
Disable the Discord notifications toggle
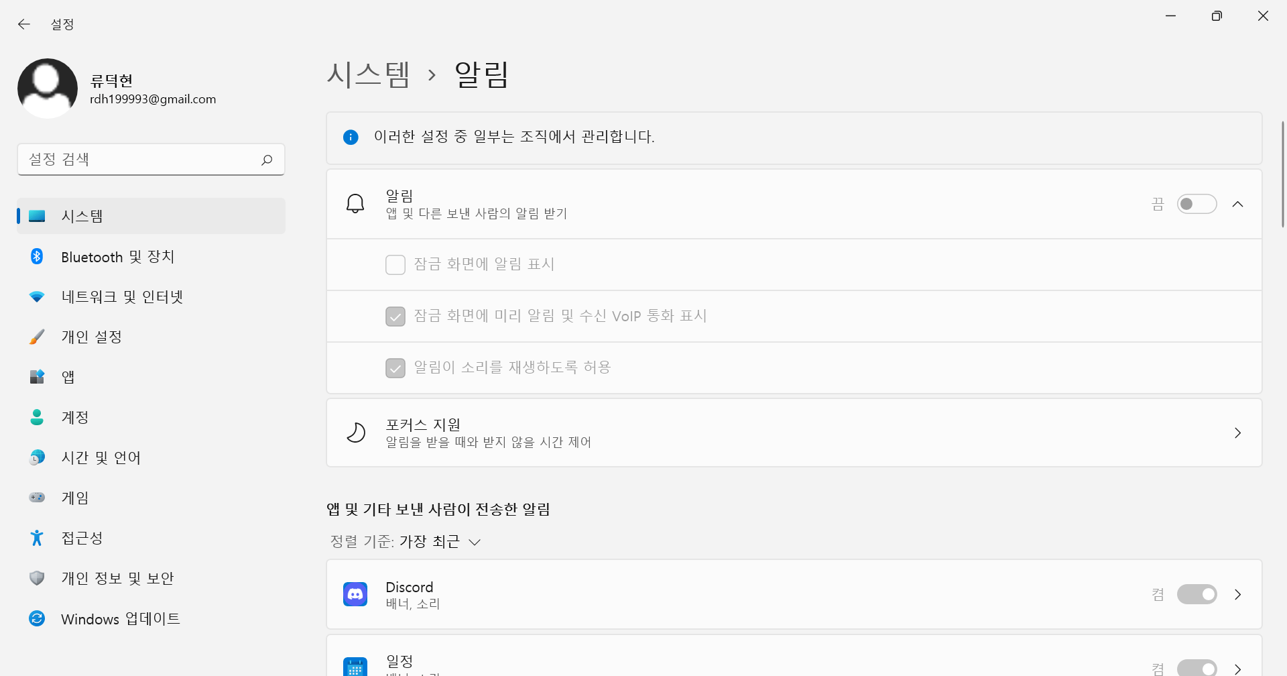1197,594
